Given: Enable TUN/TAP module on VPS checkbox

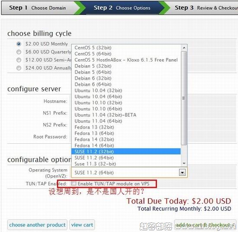Looking at the screenshot, I should click(74, 183).
